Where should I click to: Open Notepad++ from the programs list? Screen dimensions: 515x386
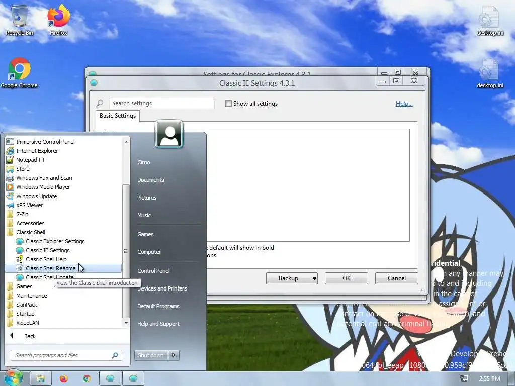(x=31, y=160)
